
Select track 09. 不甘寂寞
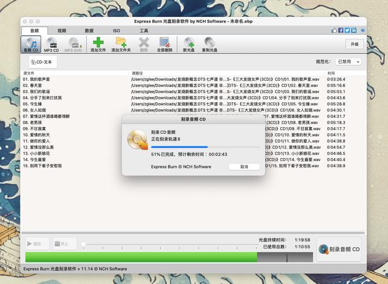[35, 129]
